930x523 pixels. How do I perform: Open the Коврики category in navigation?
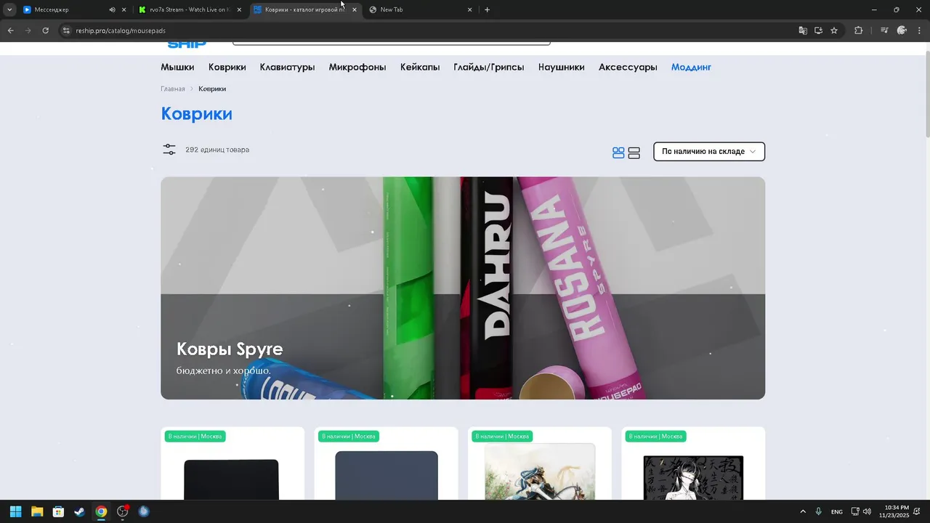click(227, 67)
